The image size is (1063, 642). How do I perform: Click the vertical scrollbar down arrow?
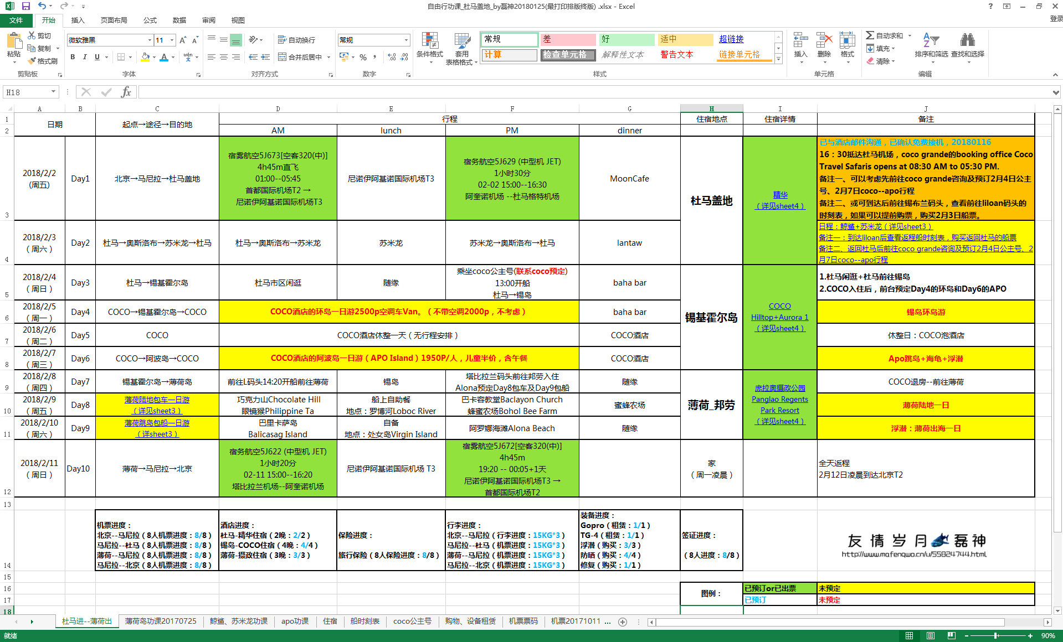(x=1057, y=611)
